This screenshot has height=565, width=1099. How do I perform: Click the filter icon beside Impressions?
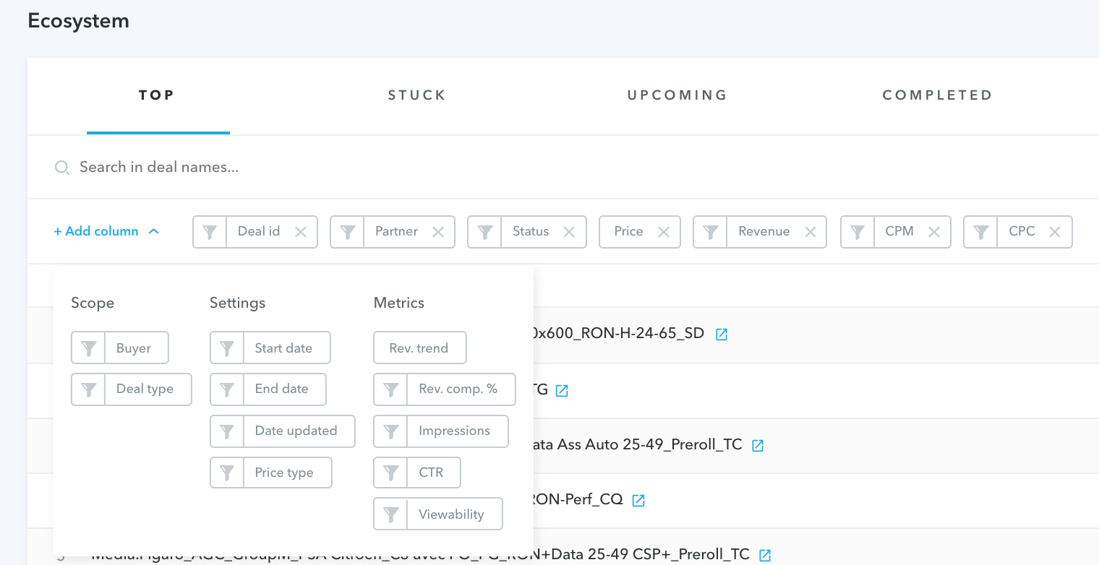(x=391, y=431)
